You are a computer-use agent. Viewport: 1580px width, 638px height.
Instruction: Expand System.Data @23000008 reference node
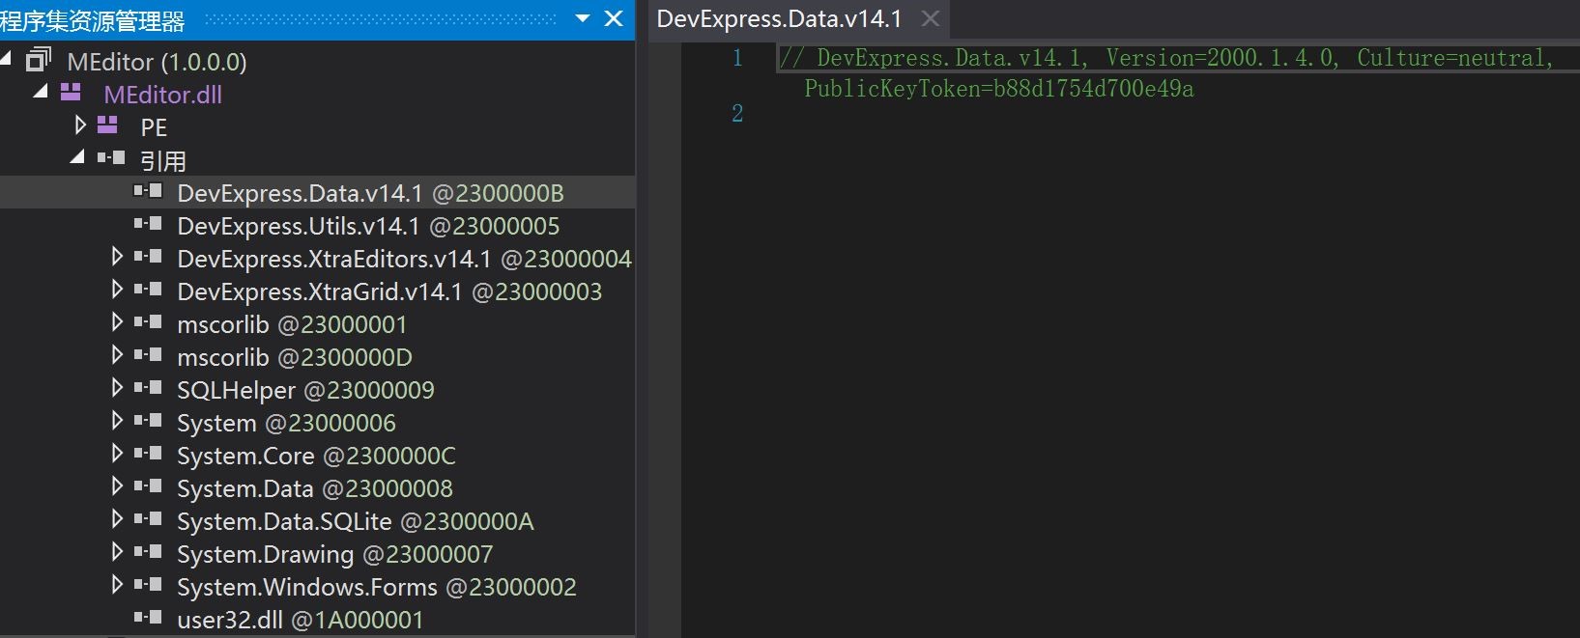pos(117,485)
